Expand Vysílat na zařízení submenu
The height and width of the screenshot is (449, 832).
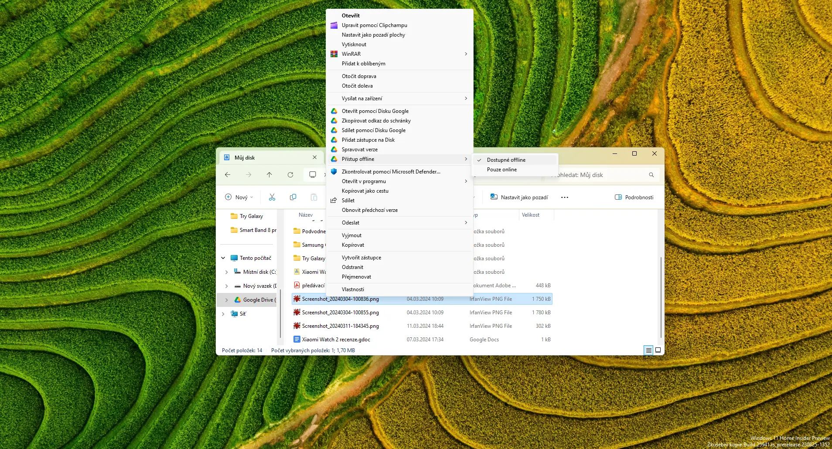466,99
